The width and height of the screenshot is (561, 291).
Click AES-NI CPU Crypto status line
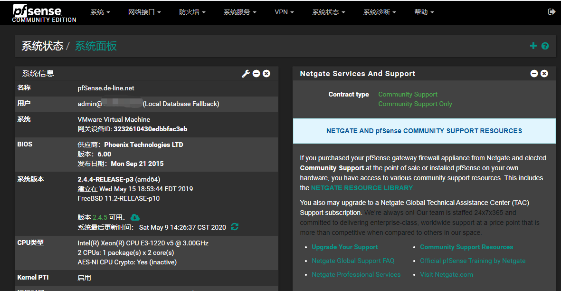tap(127, 262)
